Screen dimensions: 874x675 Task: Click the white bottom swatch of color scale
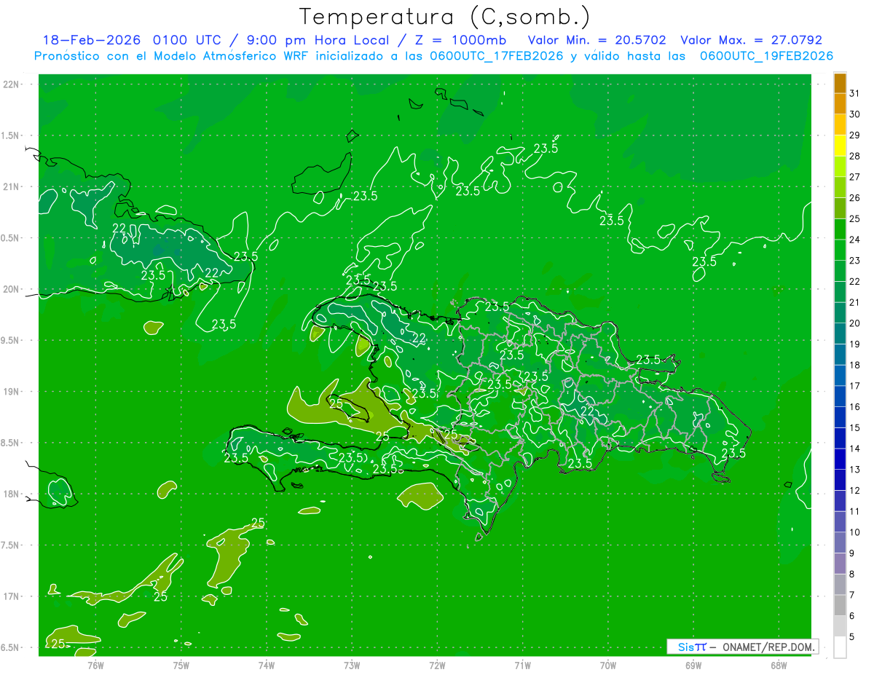pyautogui.click(x=840, y=647)
